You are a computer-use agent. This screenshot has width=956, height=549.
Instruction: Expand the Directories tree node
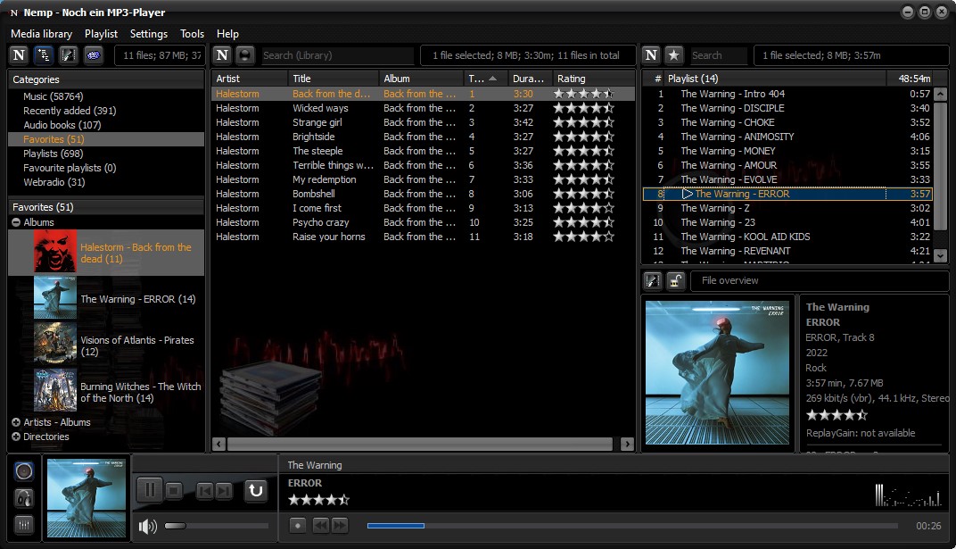(16, 437)
